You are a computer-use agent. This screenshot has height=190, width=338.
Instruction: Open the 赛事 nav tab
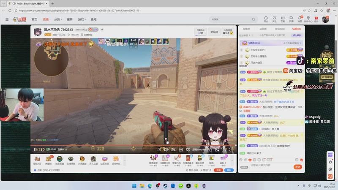(x=70, y=19)
